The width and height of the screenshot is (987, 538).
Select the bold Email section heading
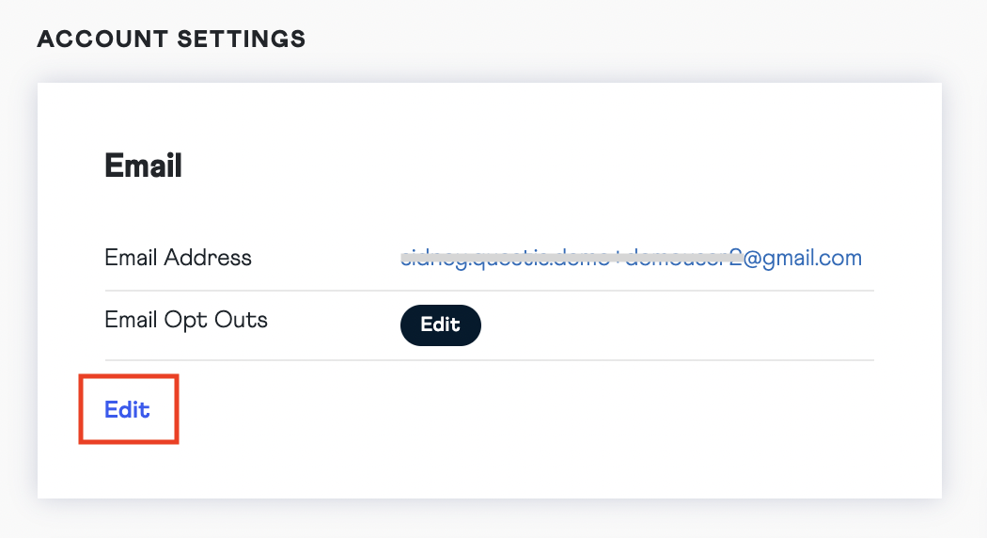(143, 166)
